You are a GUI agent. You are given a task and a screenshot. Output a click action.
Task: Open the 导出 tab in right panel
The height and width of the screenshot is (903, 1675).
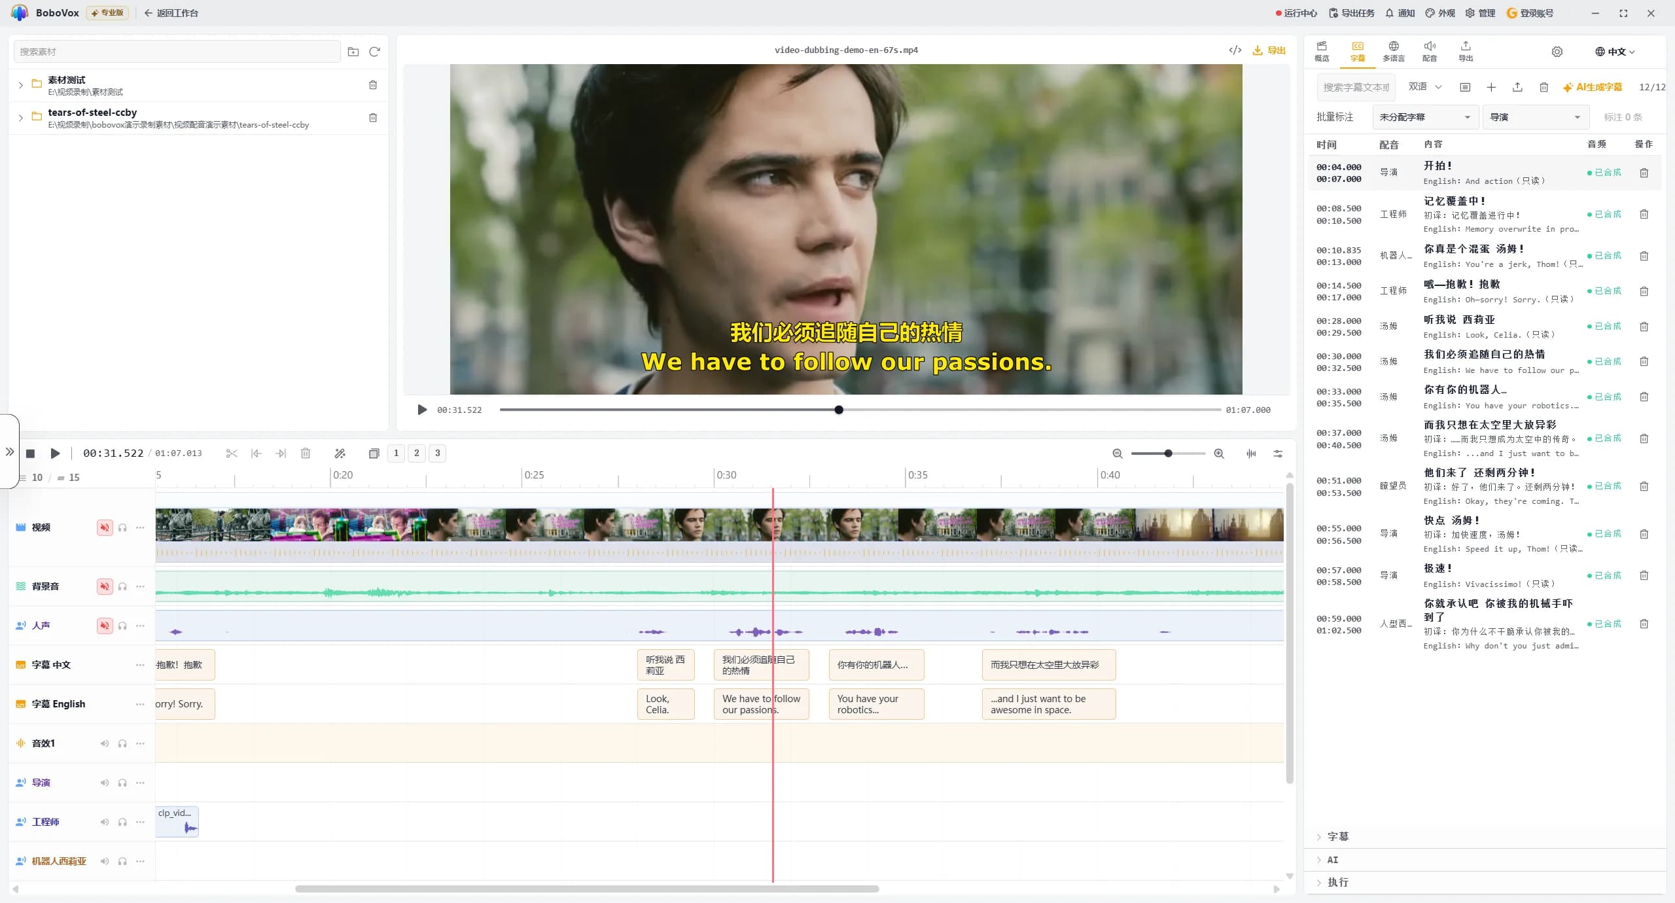[1466, 52]
